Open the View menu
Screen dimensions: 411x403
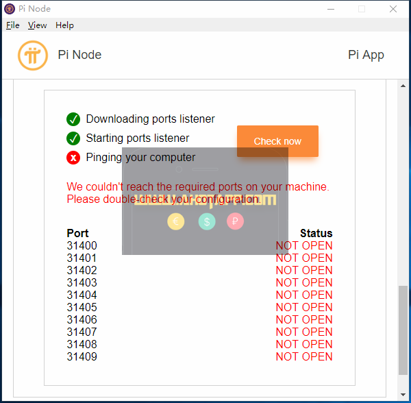(x=38, y=25)
